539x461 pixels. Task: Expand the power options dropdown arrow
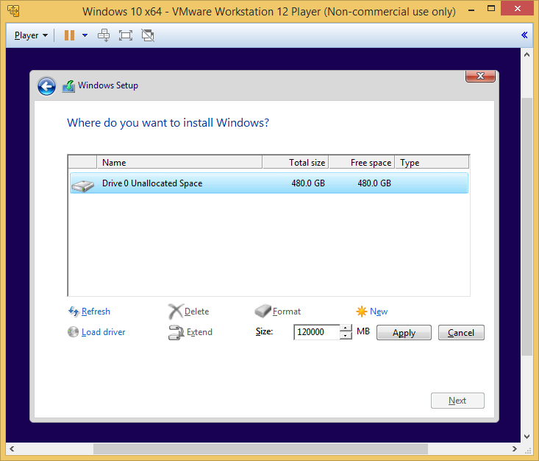point(85,35)
